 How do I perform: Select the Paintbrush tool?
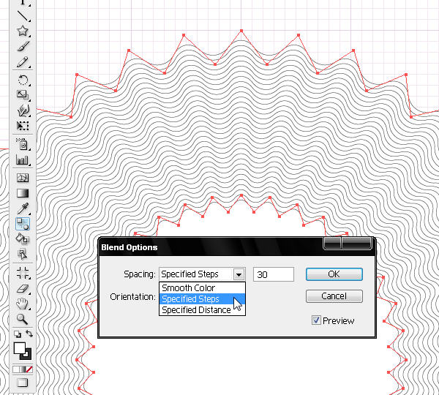[x=23, y=47]
